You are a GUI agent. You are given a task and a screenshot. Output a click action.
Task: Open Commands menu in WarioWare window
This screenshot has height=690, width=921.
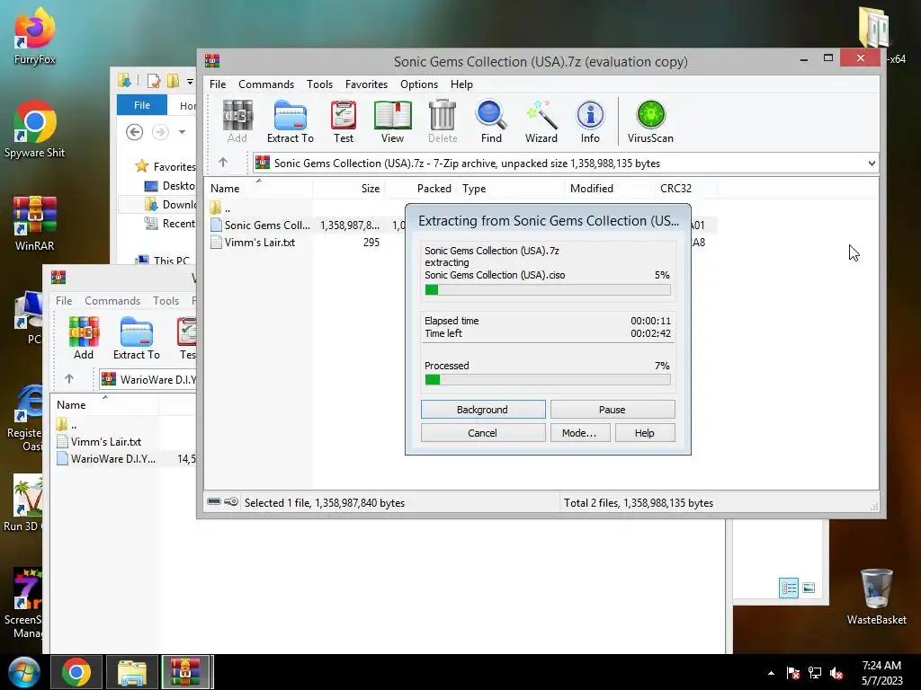coord(112,300)
